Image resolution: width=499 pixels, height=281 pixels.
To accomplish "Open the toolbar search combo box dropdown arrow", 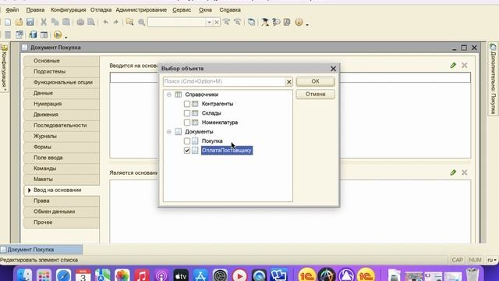I will 209,23.
